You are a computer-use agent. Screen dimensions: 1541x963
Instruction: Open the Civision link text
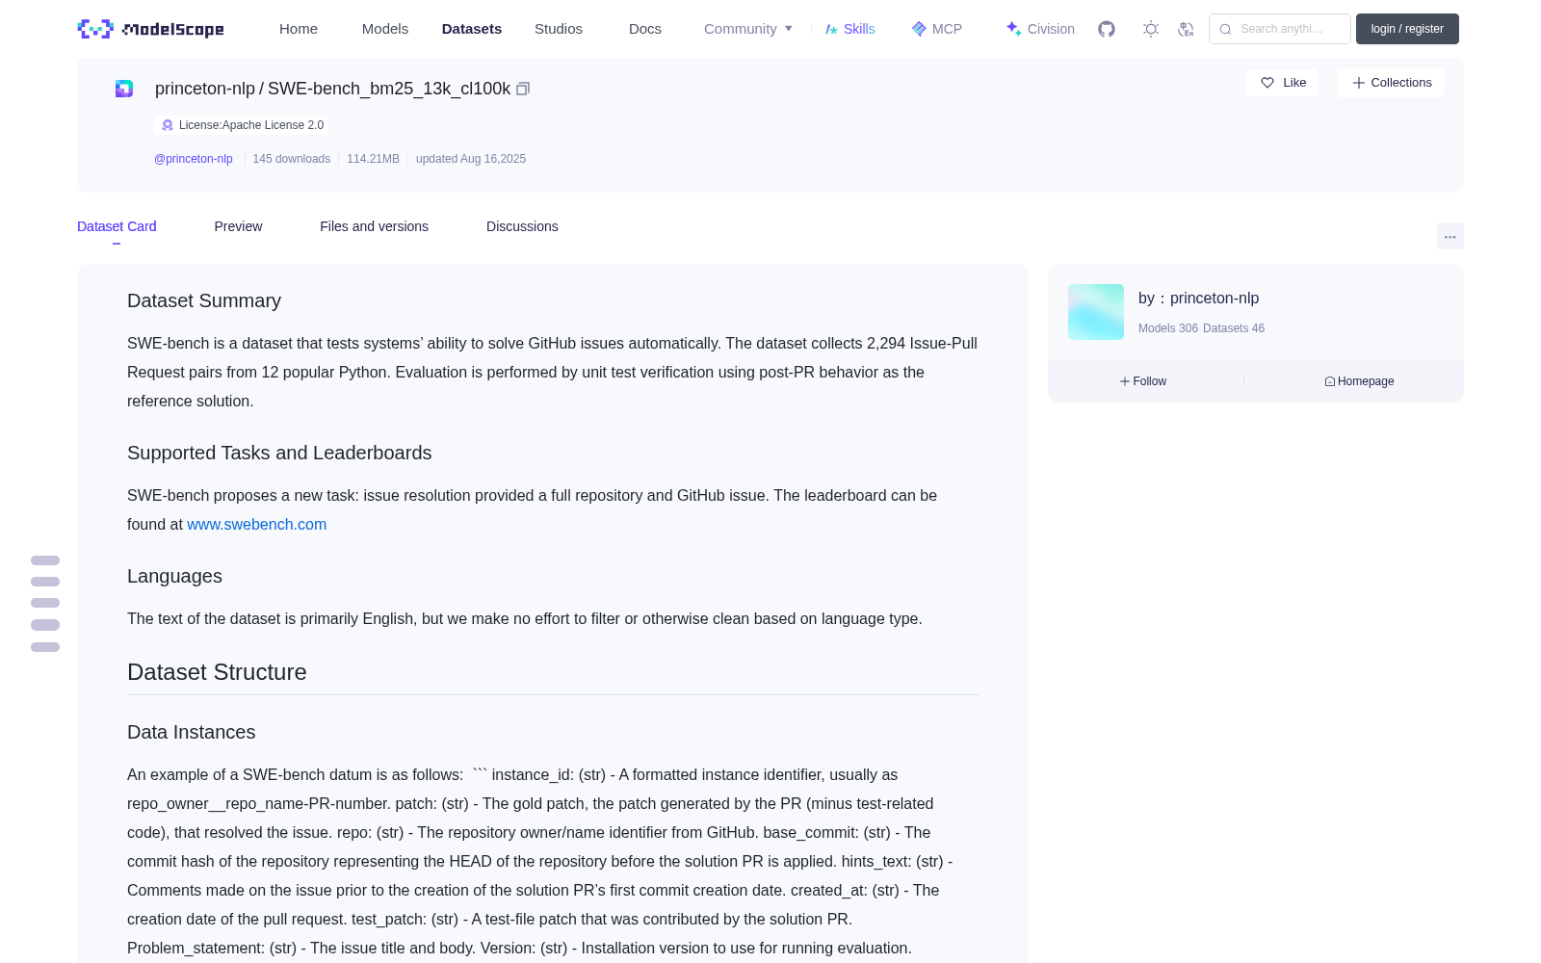click(x=1051, y=29)
